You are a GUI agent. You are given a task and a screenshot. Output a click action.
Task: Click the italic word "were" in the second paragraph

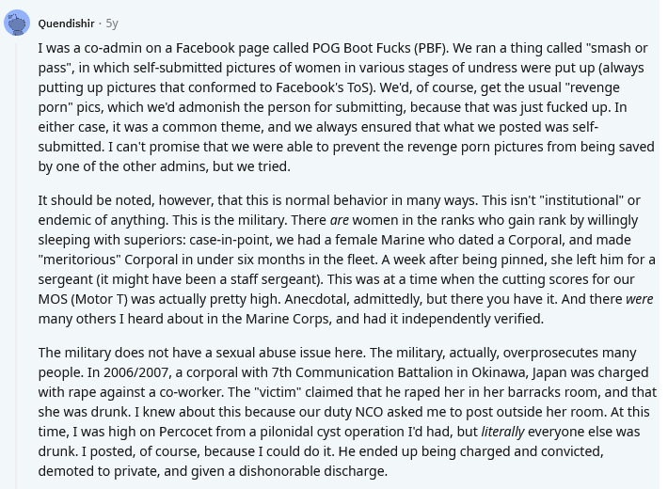(639, 299)
